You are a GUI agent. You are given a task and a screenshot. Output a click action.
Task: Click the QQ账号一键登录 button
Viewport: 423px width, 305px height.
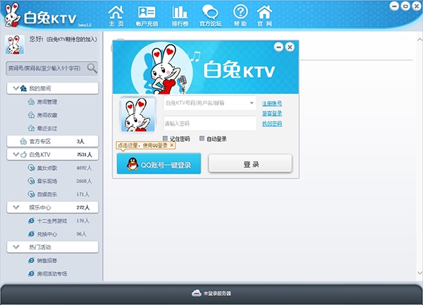point(159,164)
